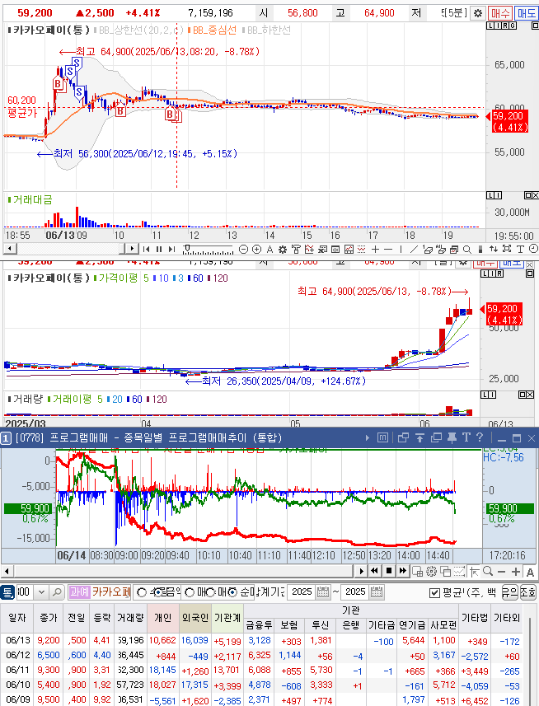Zoom out with the circled minus icon
The width and height of the screenshot is (539, 706).
[243, 249]
